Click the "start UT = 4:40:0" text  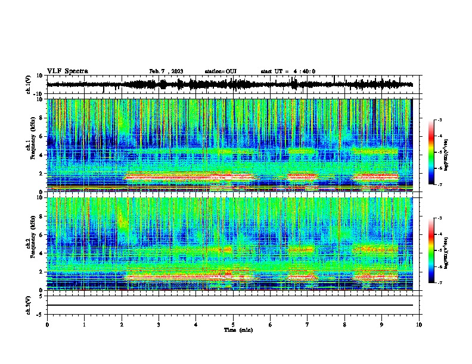point(288,71)
